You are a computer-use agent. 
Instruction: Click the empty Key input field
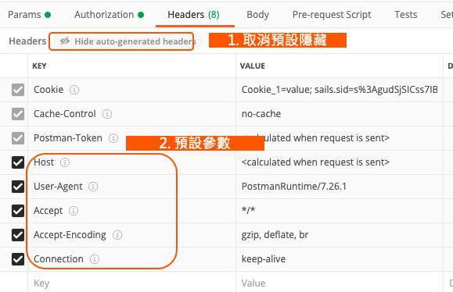point(131,283)
